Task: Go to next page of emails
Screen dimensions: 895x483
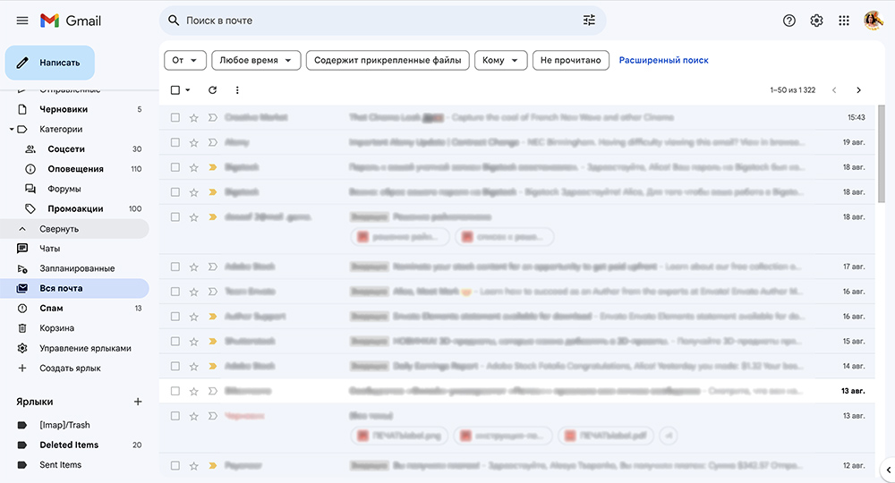Action: coord(858,90)
